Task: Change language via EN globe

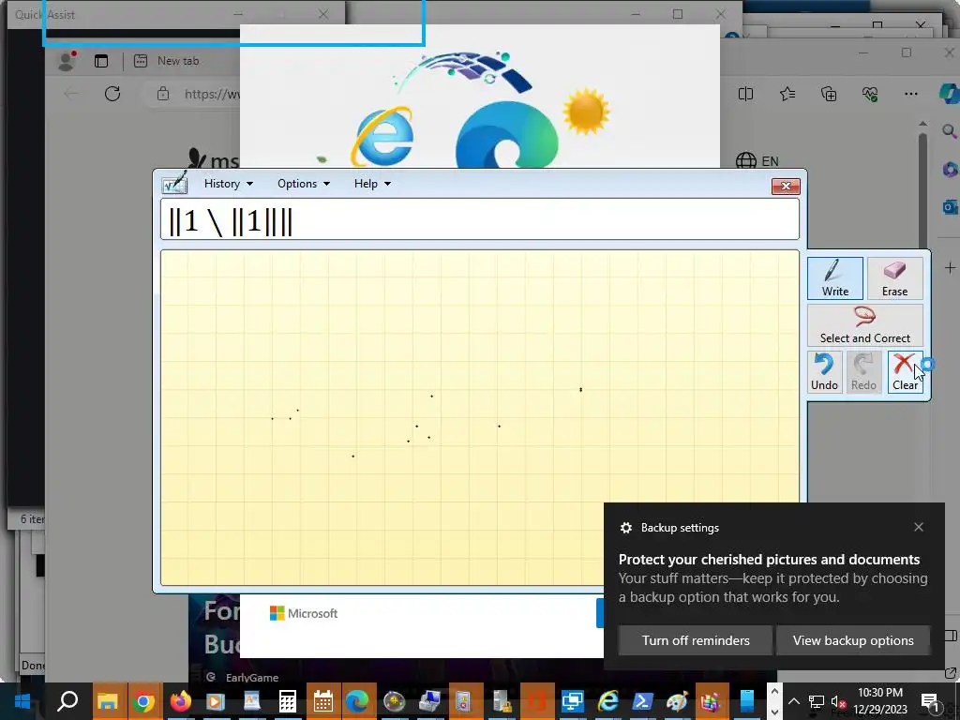Action: click(x=757, y=161)
